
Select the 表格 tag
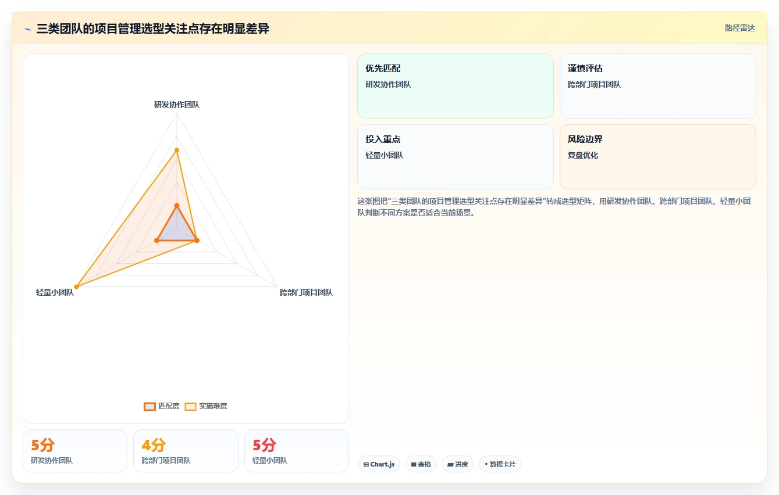point(421,464)
